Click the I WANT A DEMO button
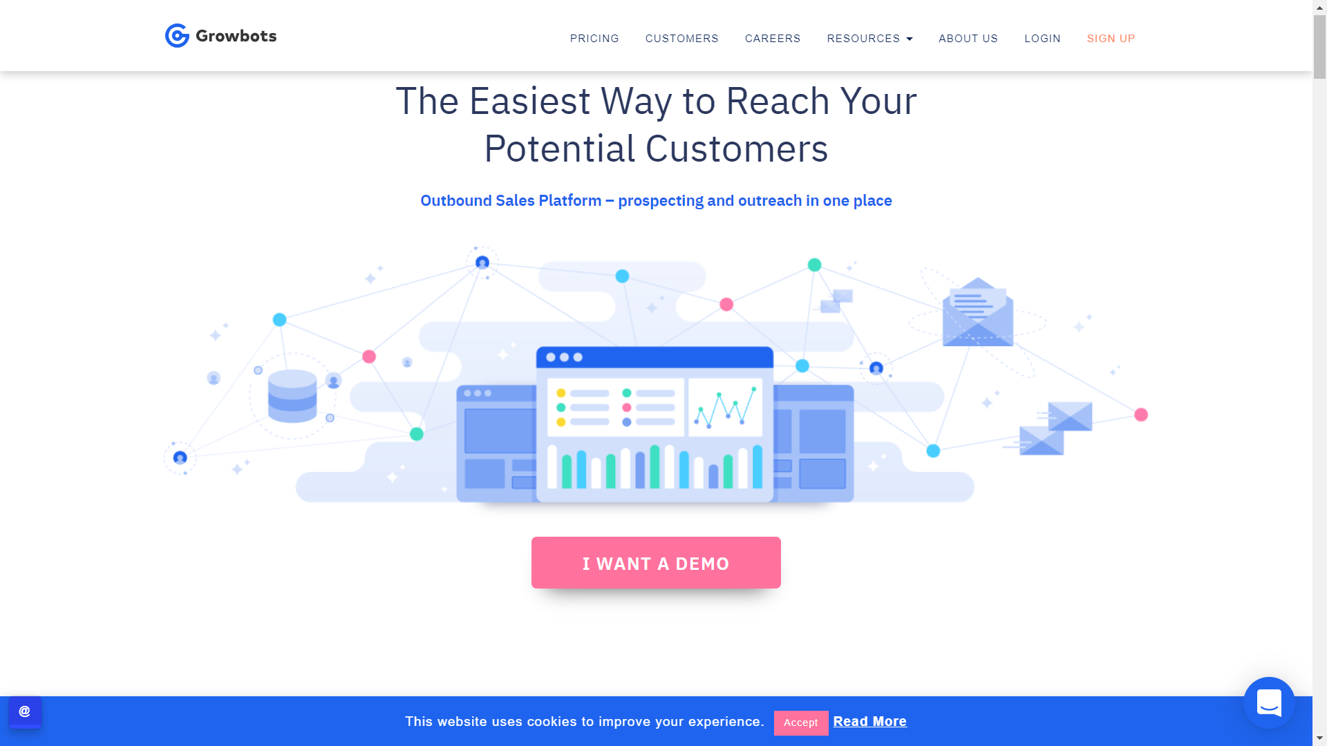 (x=656, y=563)
